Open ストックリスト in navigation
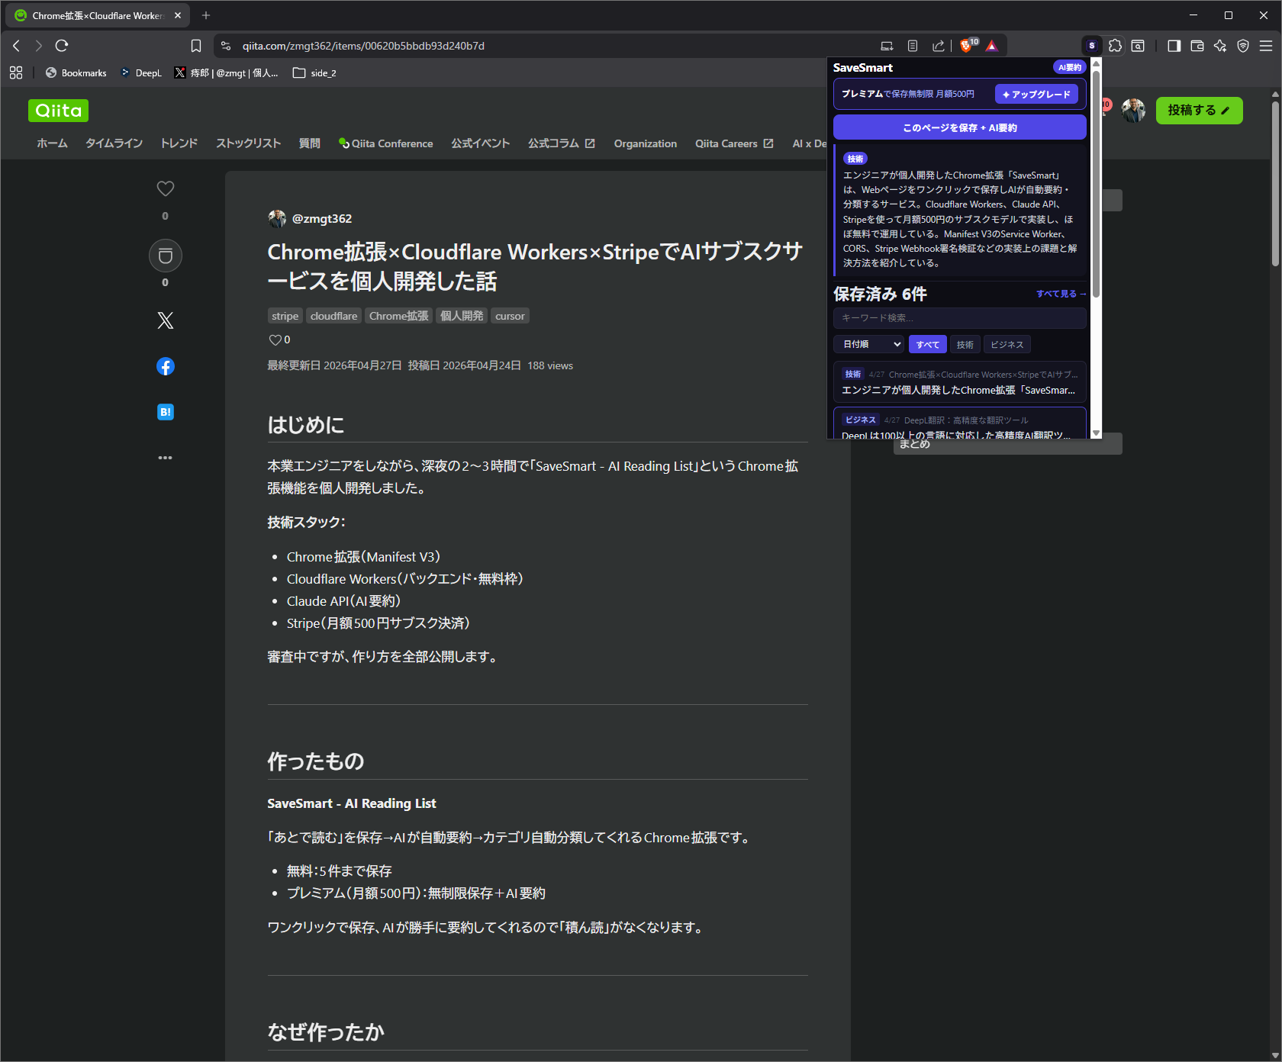 248,143
